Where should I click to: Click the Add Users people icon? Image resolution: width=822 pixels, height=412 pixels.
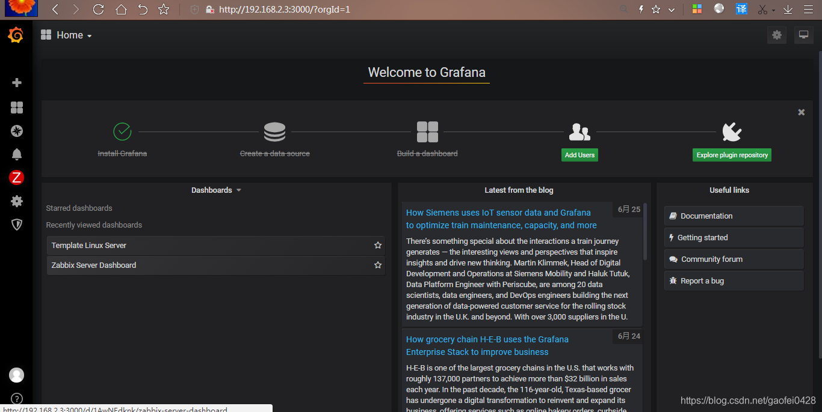(x=579, y=132)
